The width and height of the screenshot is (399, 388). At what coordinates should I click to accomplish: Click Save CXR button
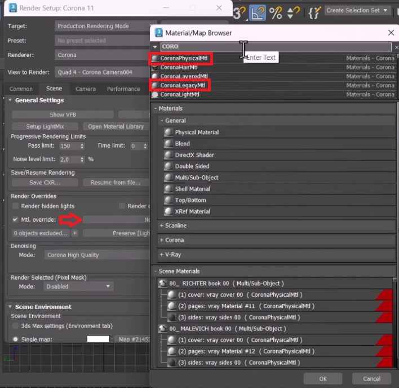(x=45, y=183)
